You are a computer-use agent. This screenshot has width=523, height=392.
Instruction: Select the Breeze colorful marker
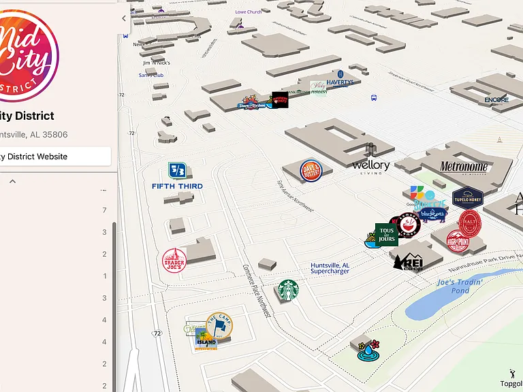429,201
